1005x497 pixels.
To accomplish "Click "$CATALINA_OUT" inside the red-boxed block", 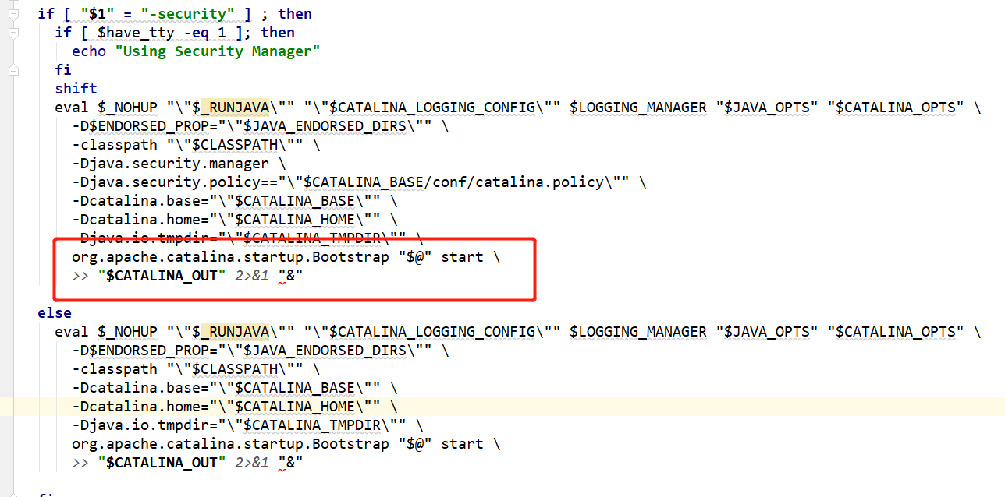I will pos(162,276).
